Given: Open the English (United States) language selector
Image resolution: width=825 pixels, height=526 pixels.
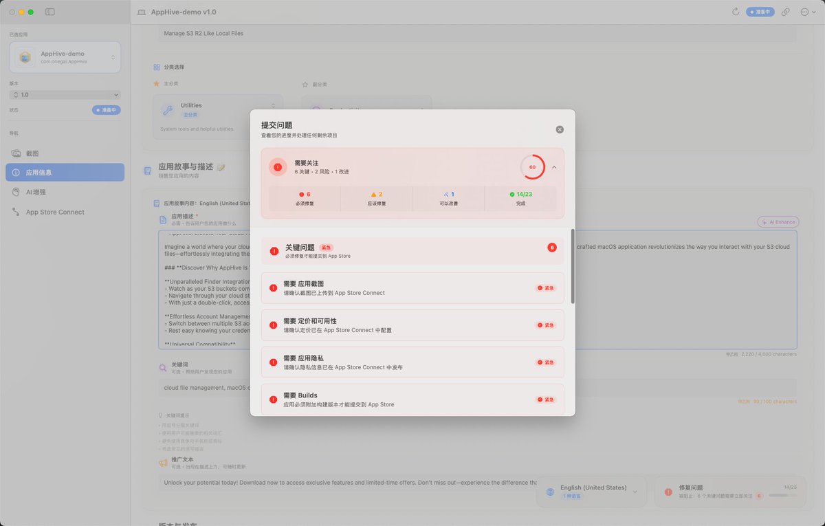Looking at the screenshot, I should (x=591, y=492).
